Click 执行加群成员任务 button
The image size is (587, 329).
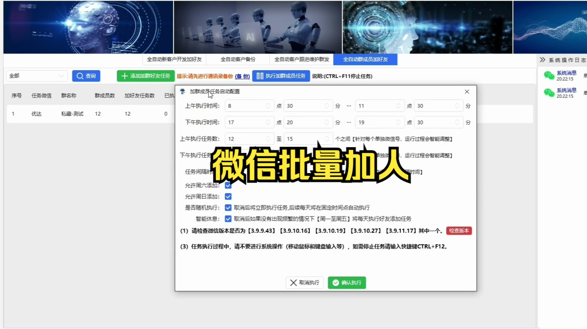click(281, 76)
